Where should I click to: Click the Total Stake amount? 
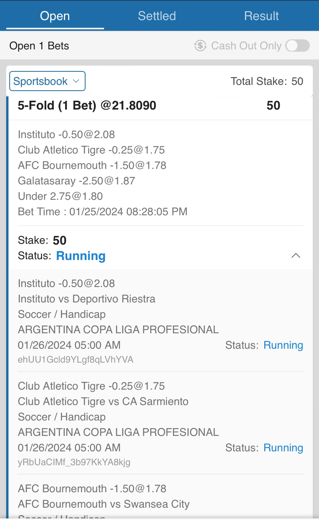tap(297, 81)
